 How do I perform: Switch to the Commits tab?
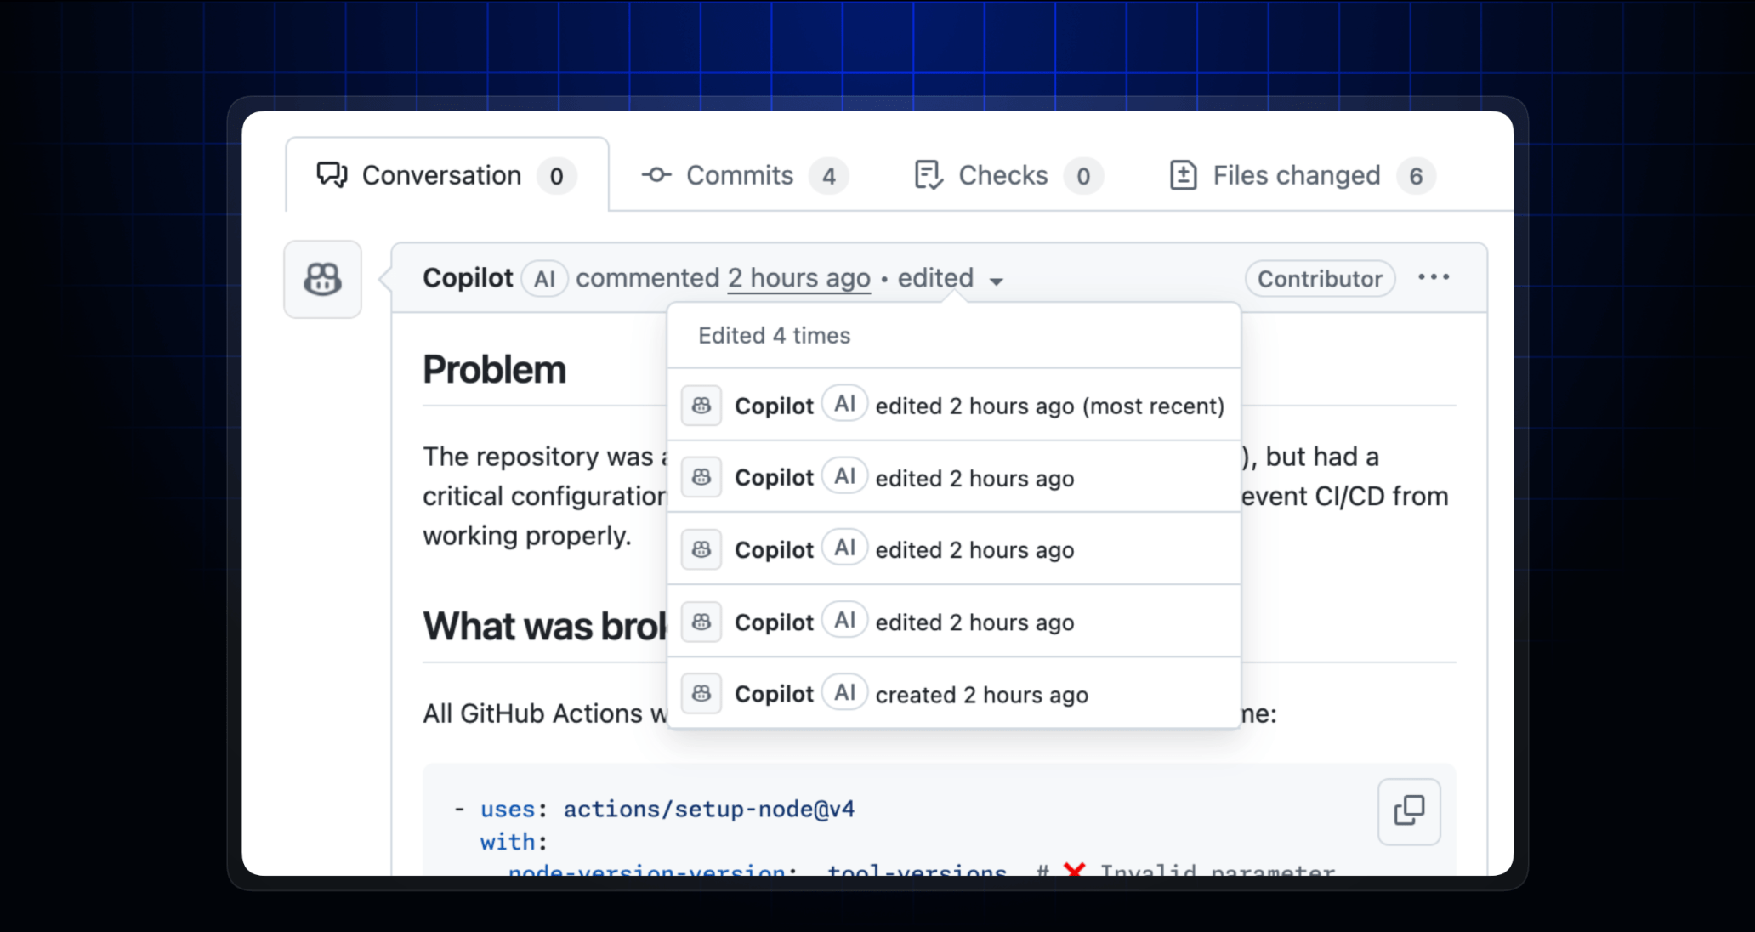point(745,175)
